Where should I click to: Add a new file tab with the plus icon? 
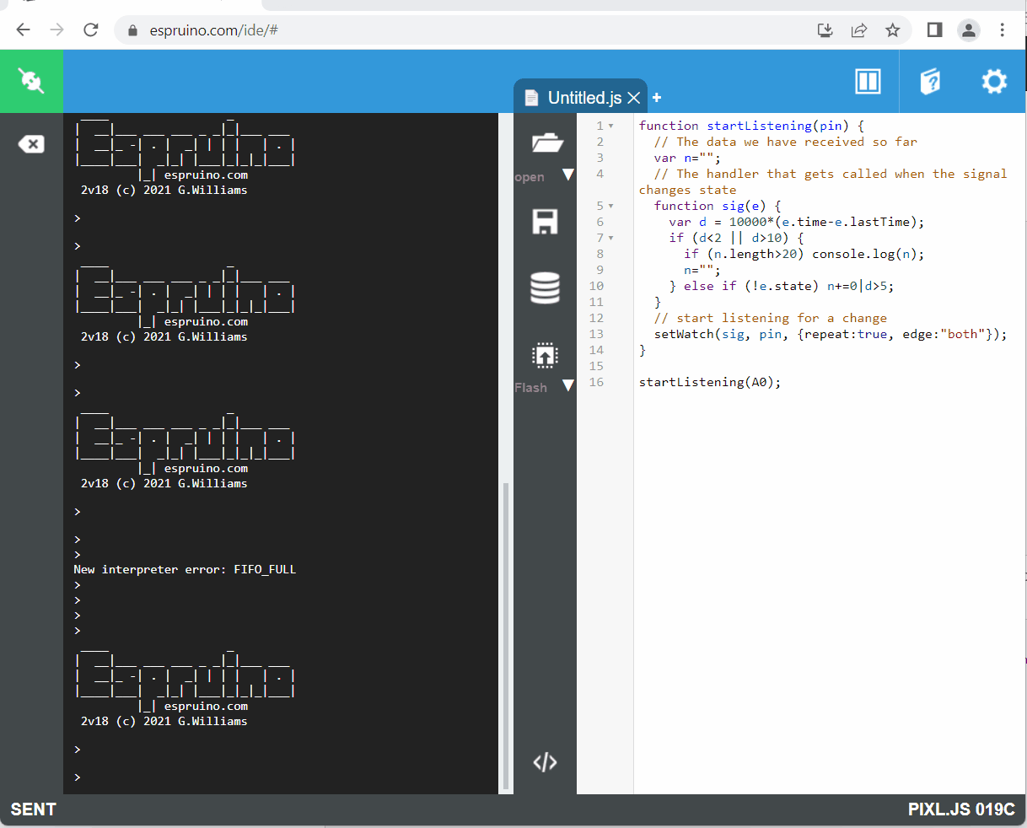coord(657,98)
